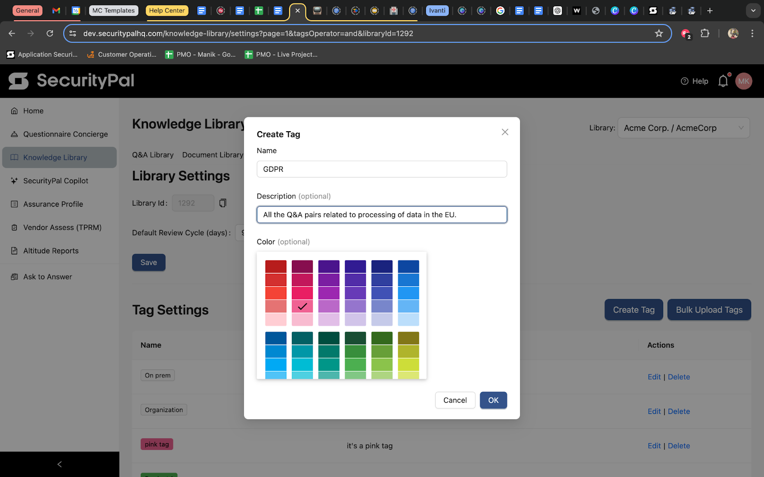Image resolution: width=764 pixels, height=477 pixels.
Task: Open the Application Securi... bookmark
Action: 42,54
